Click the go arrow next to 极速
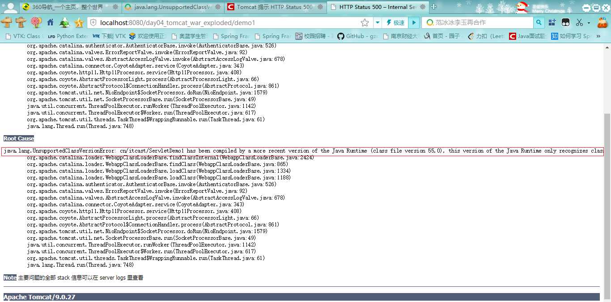Screen dimensions: 611x302 click(414, 23)
